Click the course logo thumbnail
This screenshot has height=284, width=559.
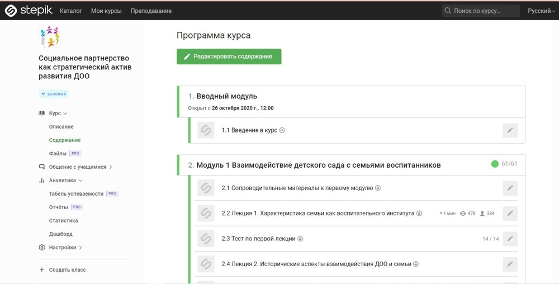click(x=49, y=37)
